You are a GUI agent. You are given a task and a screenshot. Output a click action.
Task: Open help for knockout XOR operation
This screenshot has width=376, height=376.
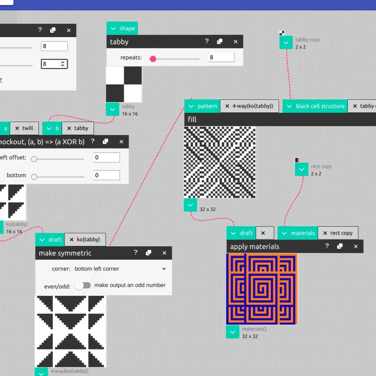pyautogui.click(x=93, y=141)
